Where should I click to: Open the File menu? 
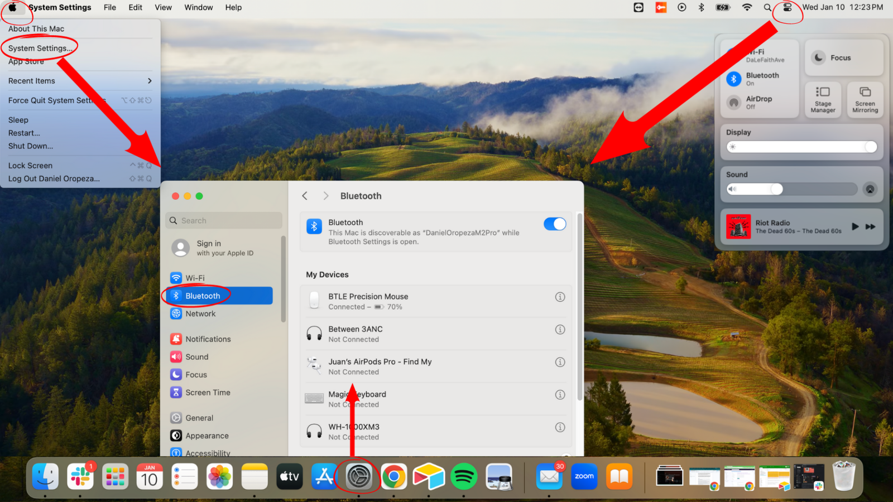click(x=110, y=7)
